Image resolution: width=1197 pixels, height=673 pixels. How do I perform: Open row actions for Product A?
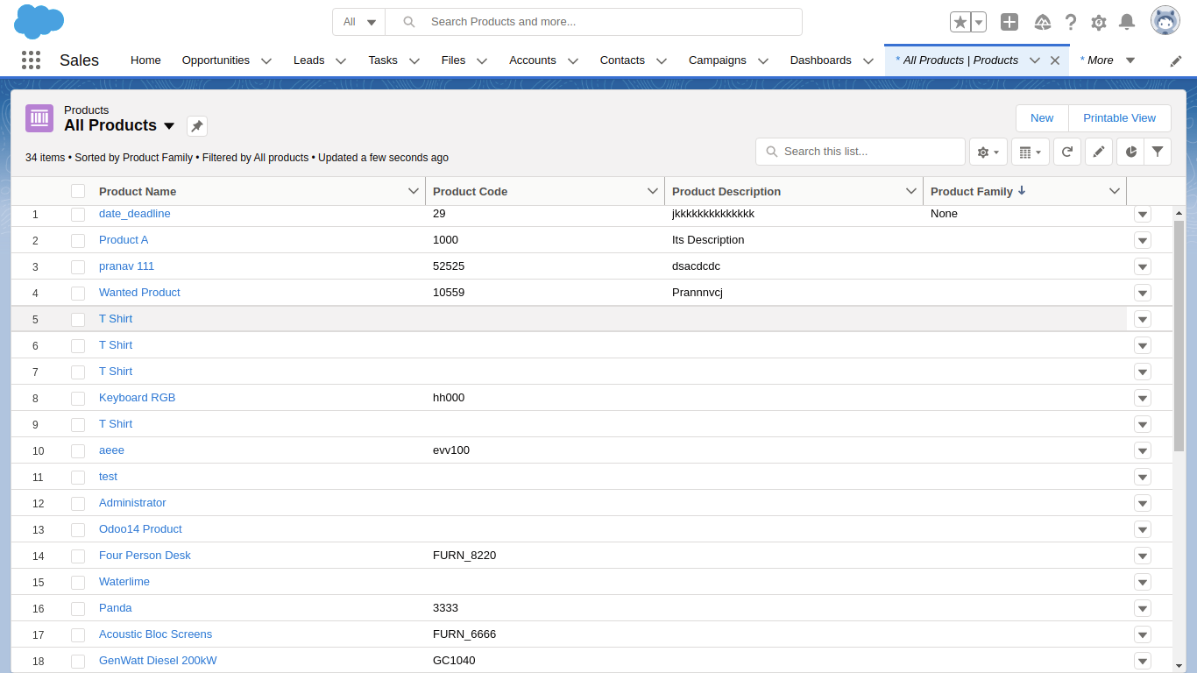(x=1143, y=240)
